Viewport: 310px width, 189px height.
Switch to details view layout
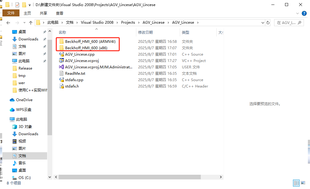pyautogui.click(x=297, y=183)
